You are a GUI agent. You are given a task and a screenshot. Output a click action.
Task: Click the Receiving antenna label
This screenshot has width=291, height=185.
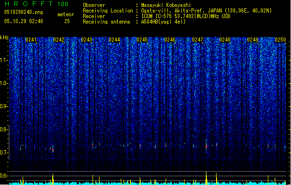click(106, 22)
